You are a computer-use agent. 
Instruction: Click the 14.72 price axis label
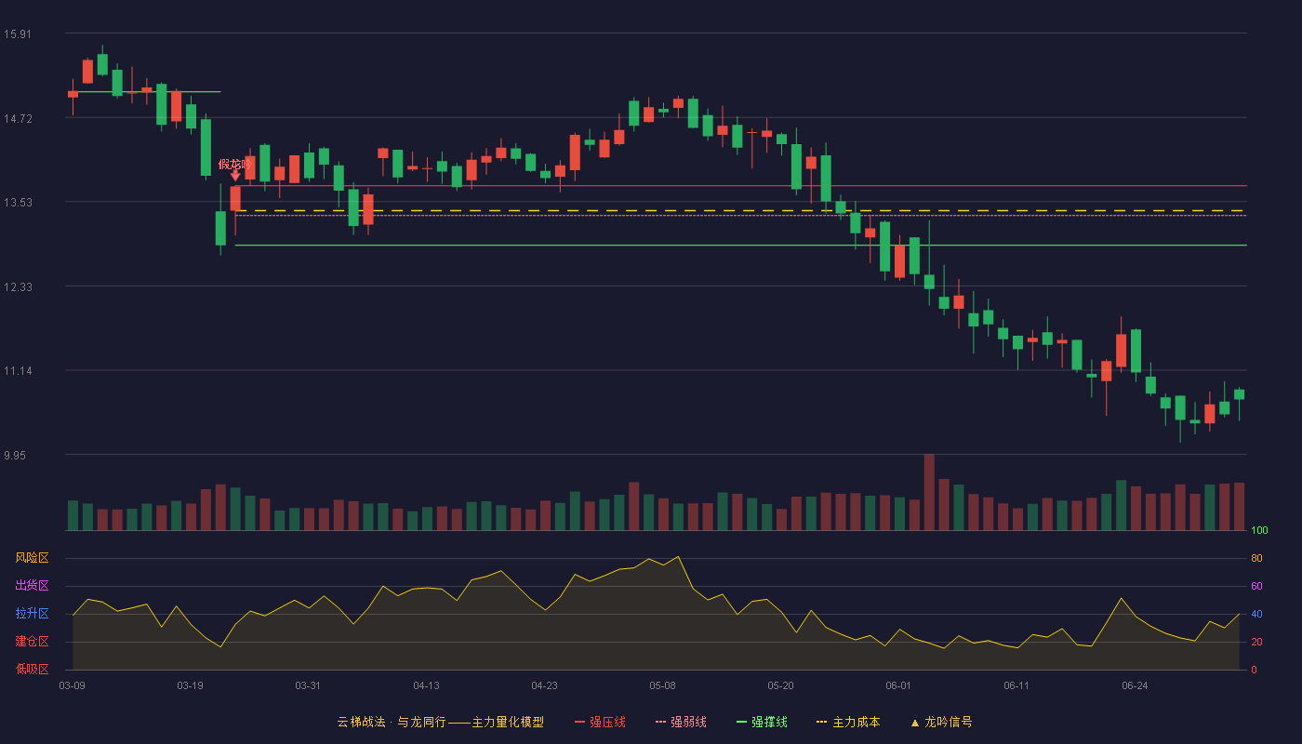pos(18,118)
